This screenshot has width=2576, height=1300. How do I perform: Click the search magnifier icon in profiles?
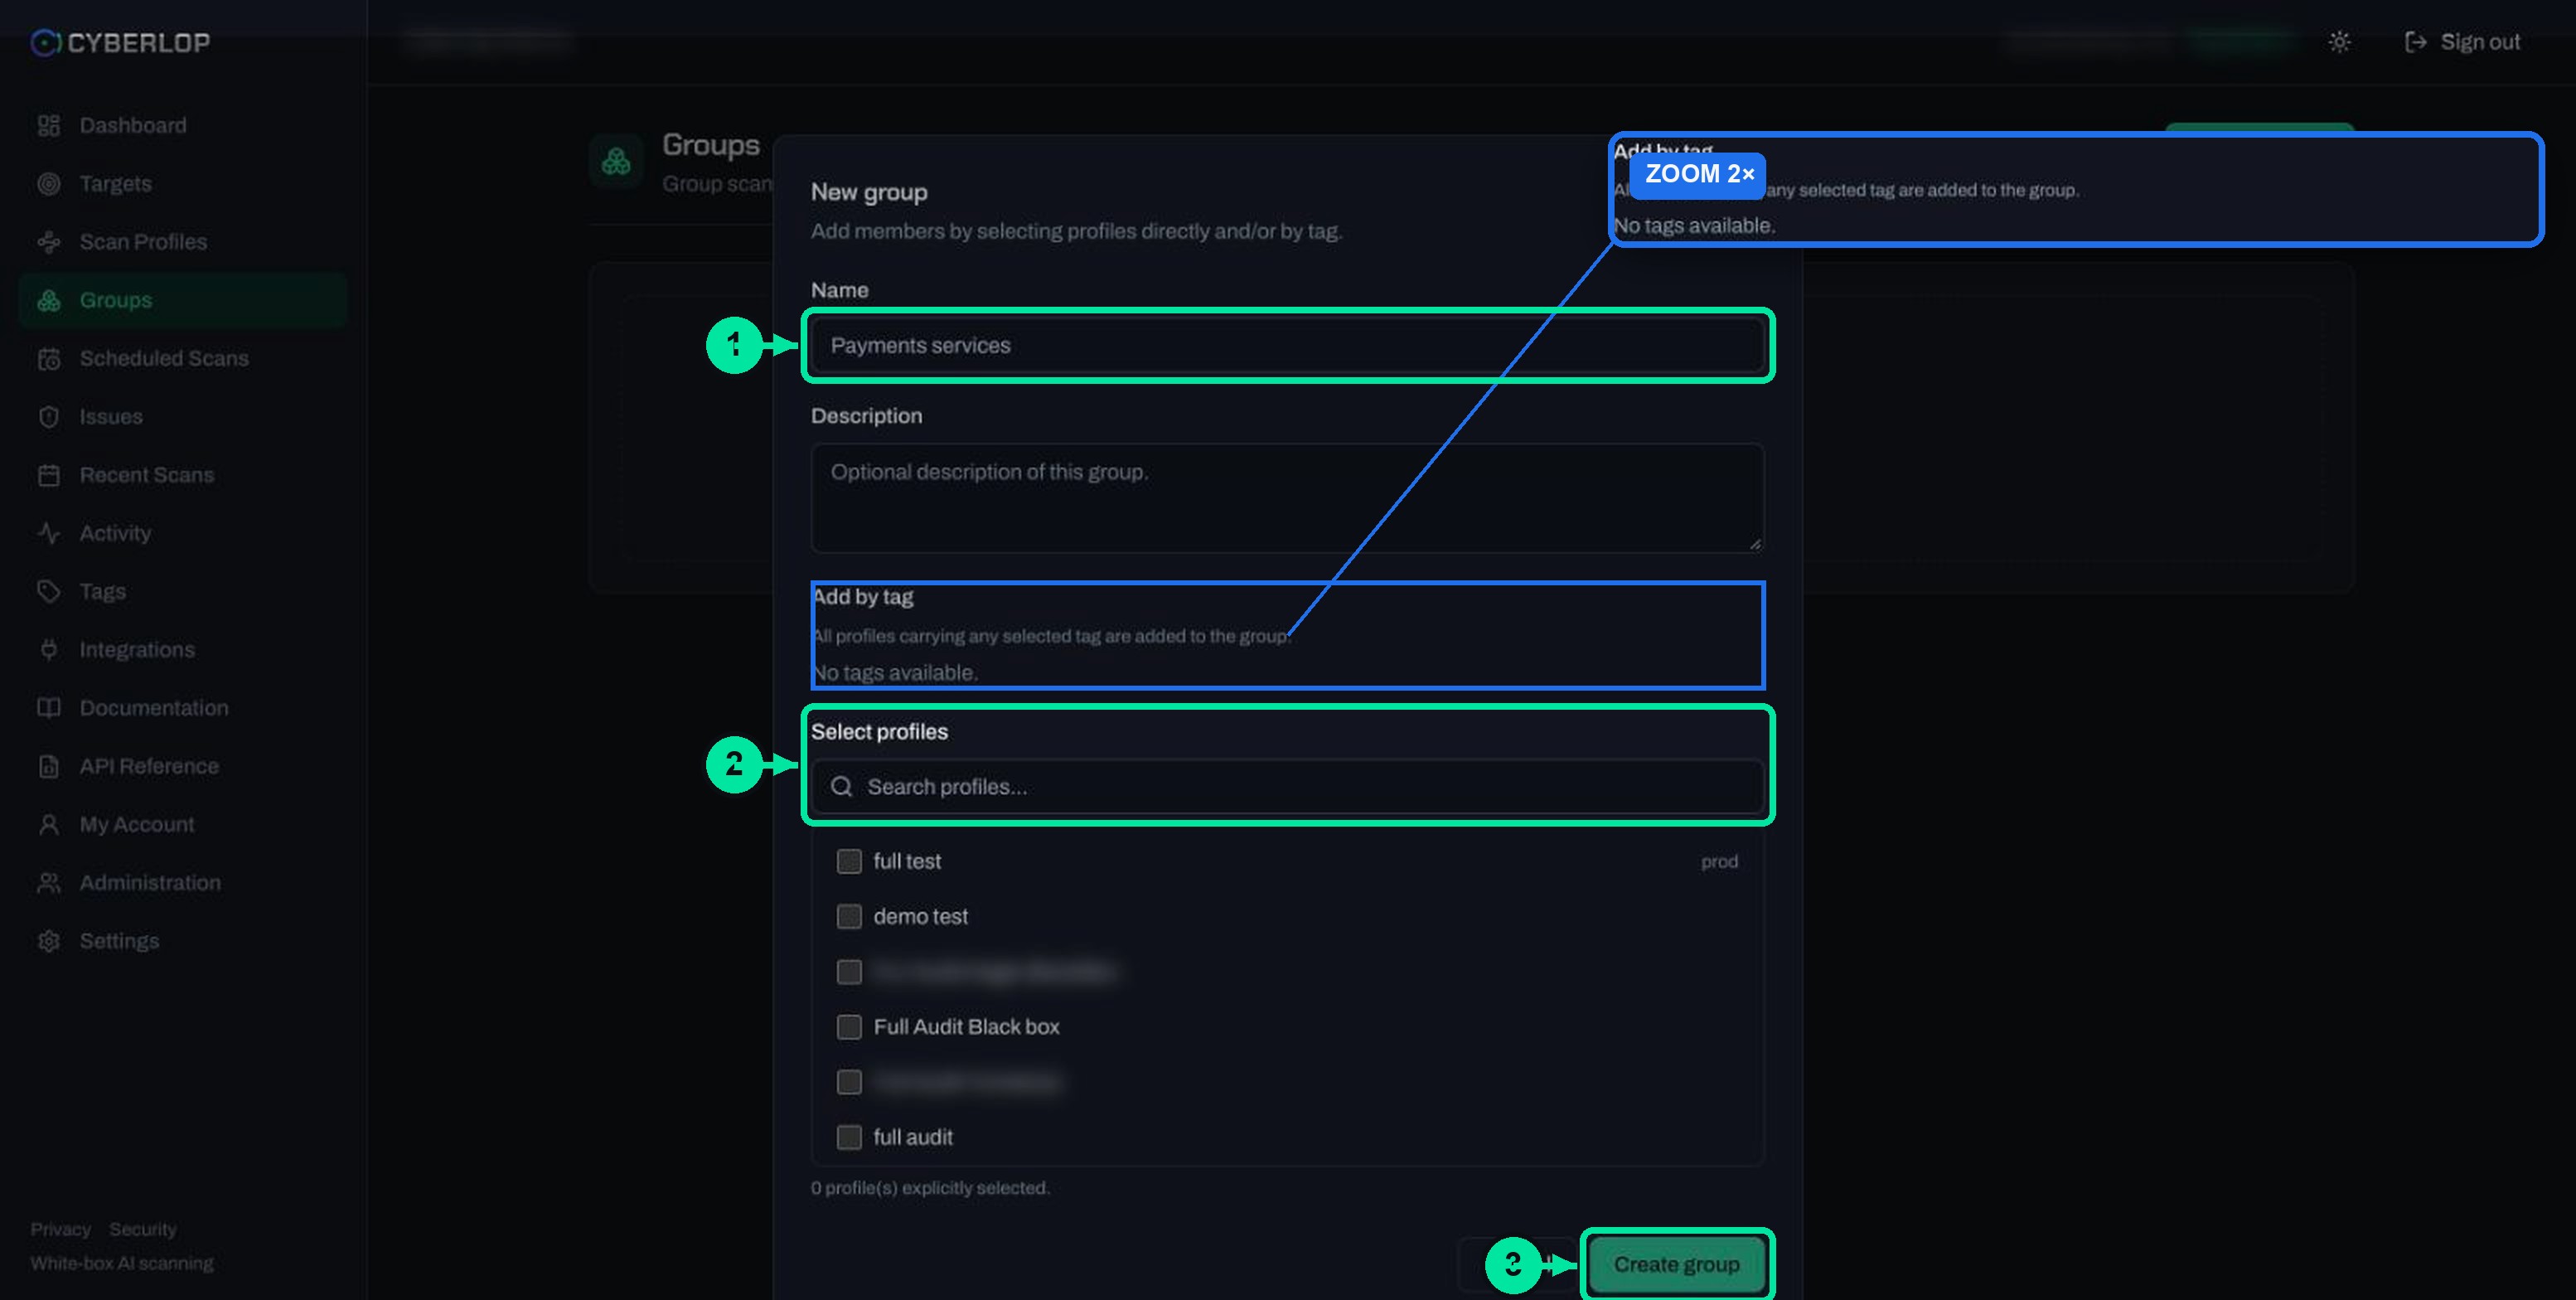coord(842,787)
